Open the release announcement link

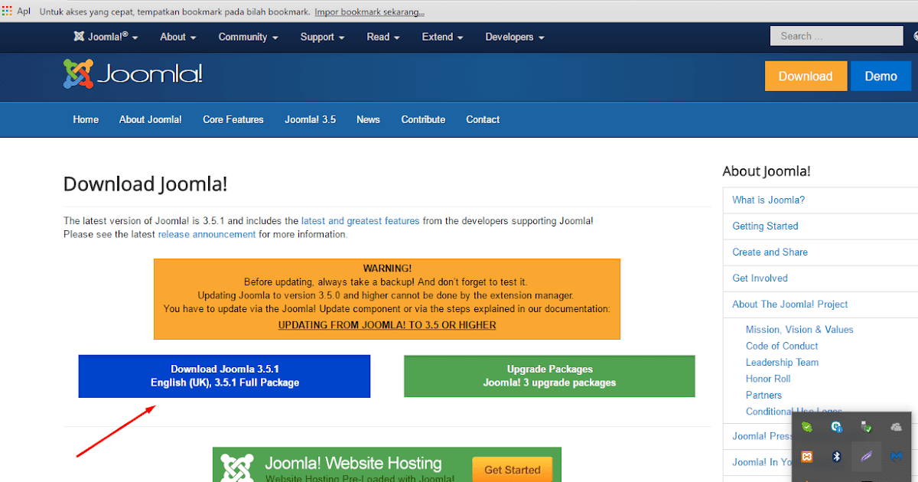click(x=207, y=234)
